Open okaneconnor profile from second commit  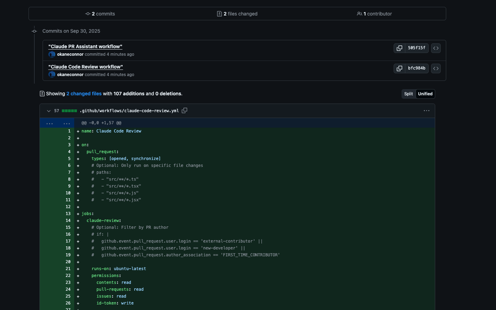pos(70,75)
